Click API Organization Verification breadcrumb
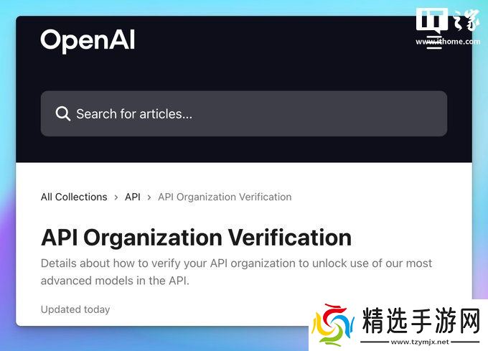 [x=225, y=197]
